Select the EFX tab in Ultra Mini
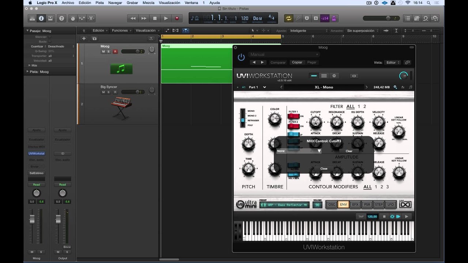The height and width of the screenshot is (263, 468). tap(355, 205)
